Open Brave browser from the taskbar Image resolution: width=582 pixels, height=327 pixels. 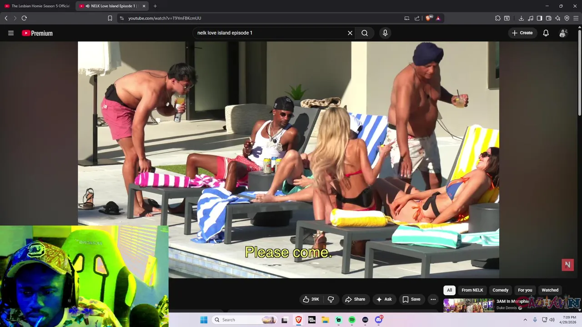(x=298, y=320)
